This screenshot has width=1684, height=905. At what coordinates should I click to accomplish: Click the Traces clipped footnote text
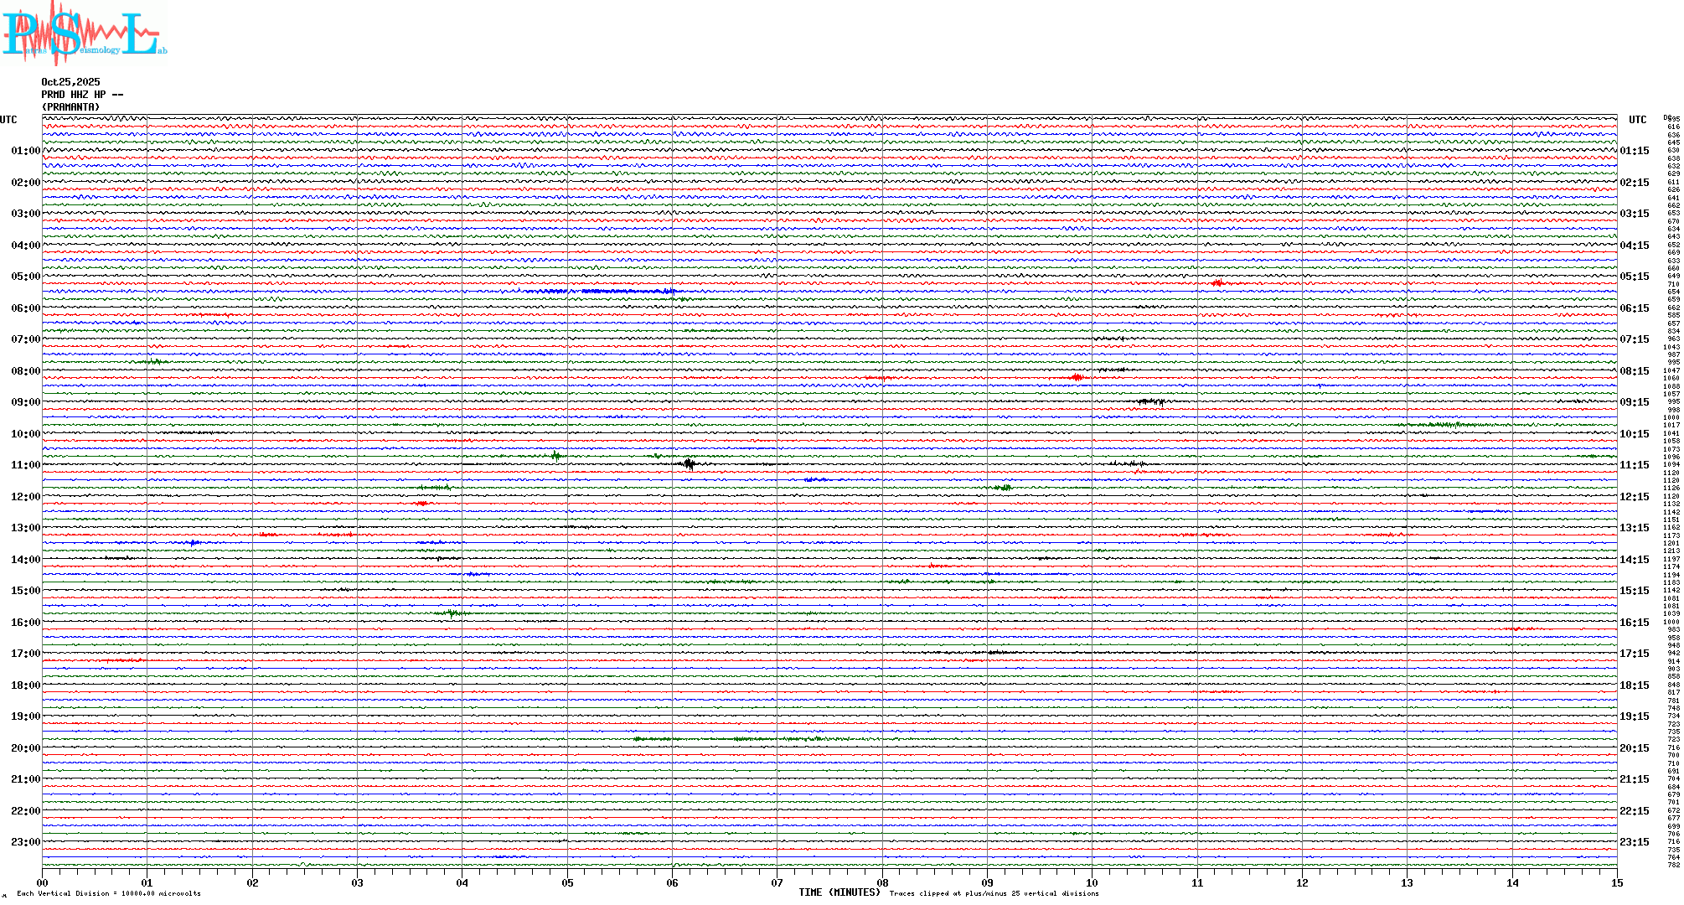tap(994, 894)
